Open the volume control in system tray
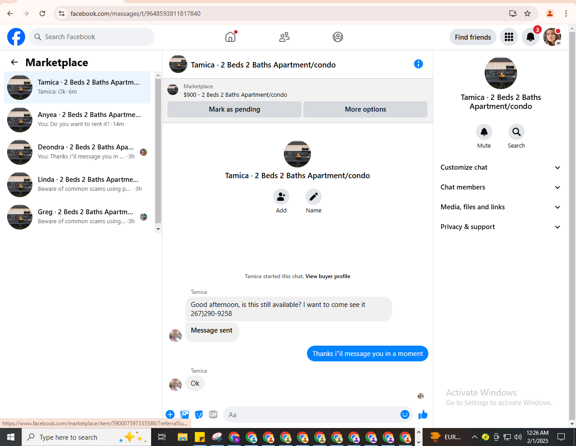 pos(518,437)
